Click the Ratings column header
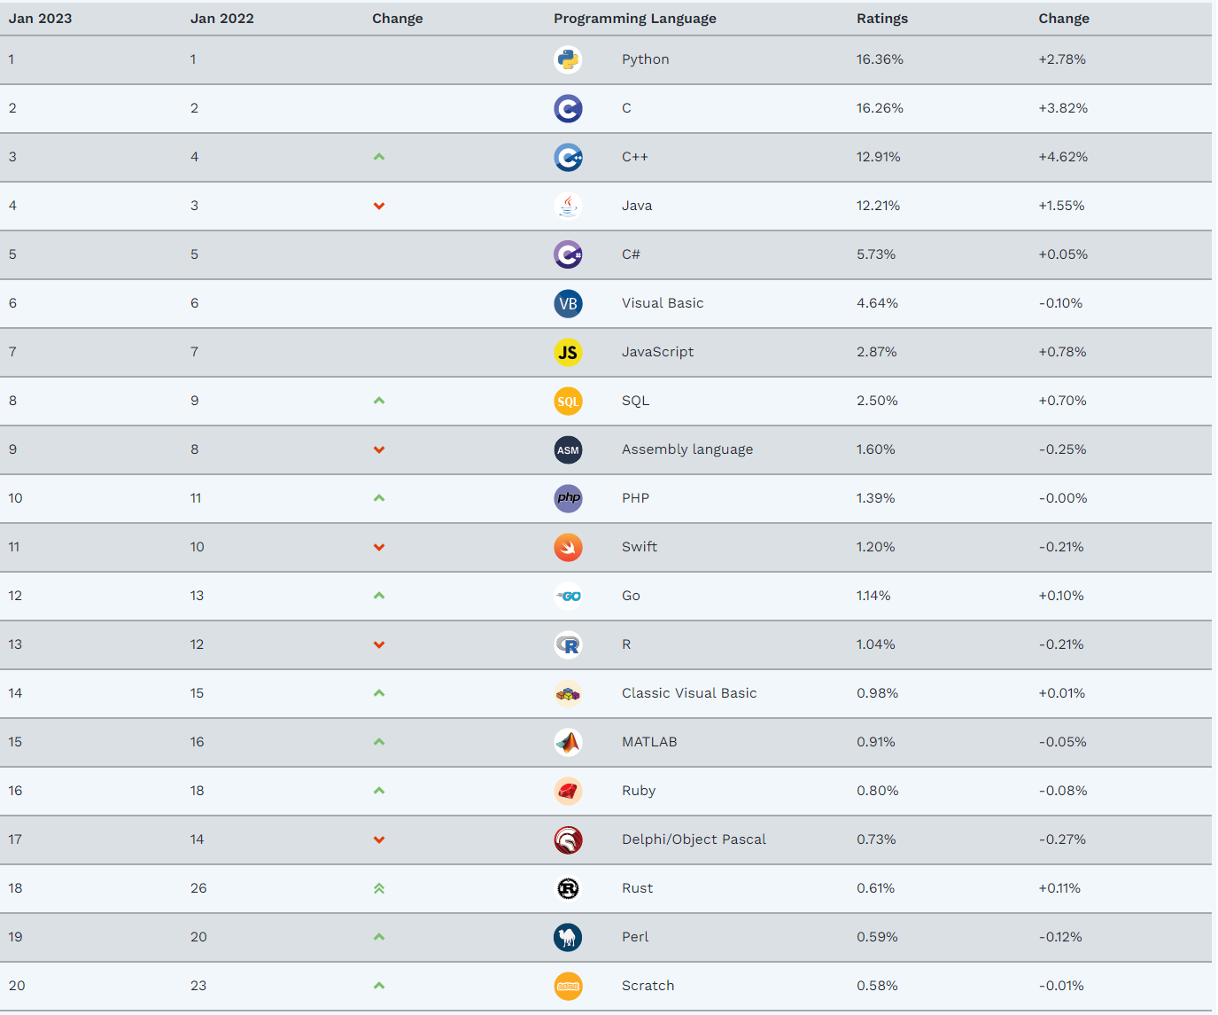The image size is (1218, 1015). coord(882,19)
